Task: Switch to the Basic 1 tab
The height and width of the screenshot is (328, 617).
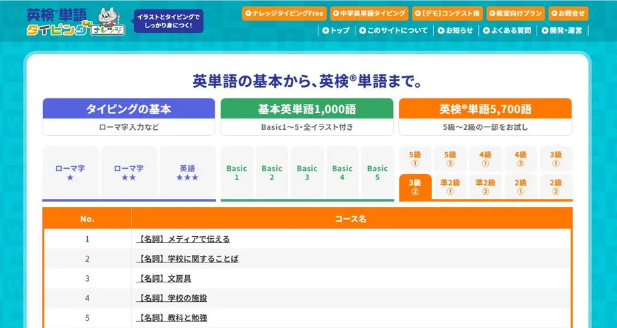Action: tap(237, 173)
